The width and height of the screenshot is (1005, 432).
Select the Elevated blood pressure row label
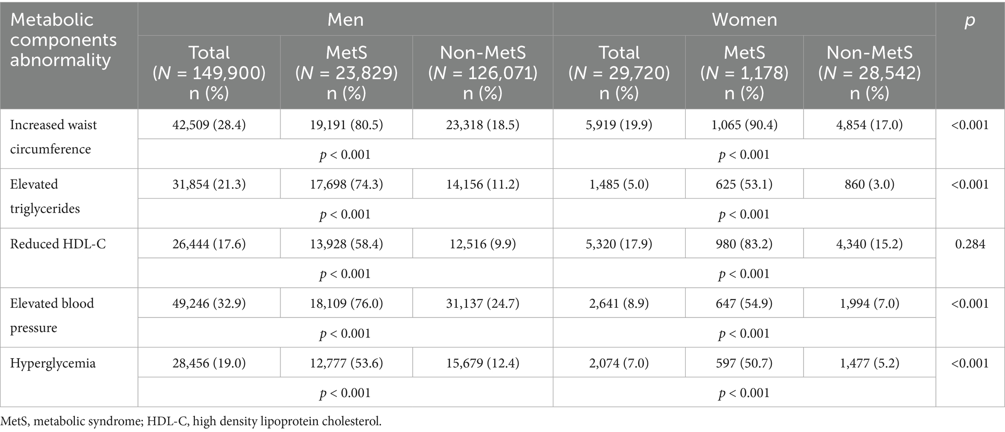pyautogui.click(x=52, y=315)
